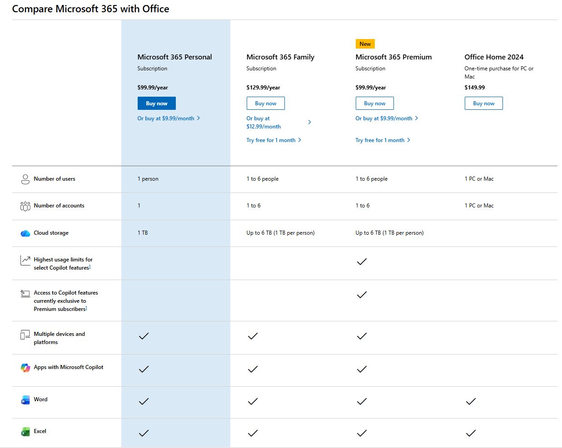Click Family checkmark in Multiple devices row
The height and width of the screenshot is (448, 562).
pyautogui.click(x=253, y=336)
